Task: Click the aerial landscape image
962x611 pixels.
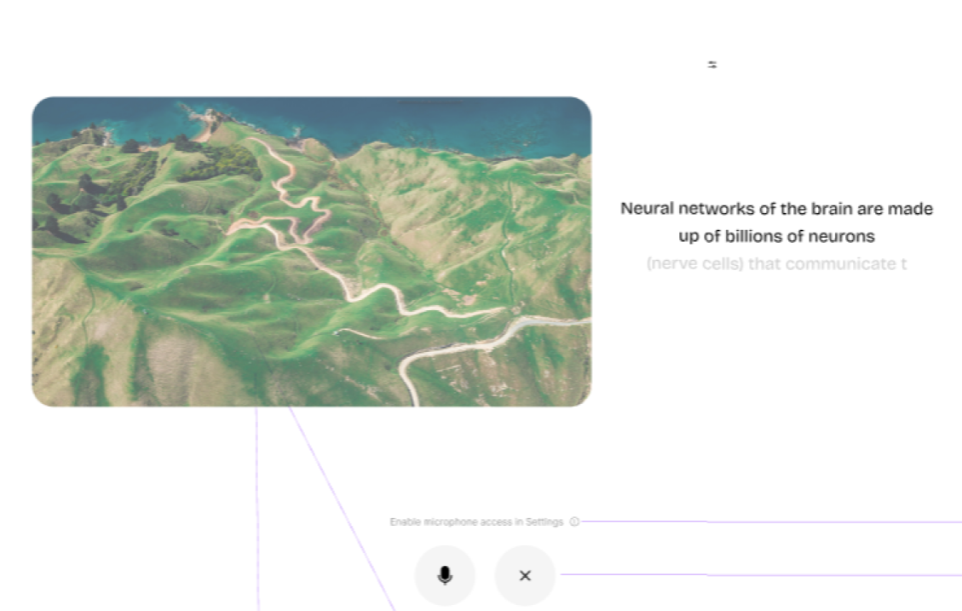Action: click(x=311, y=251)
